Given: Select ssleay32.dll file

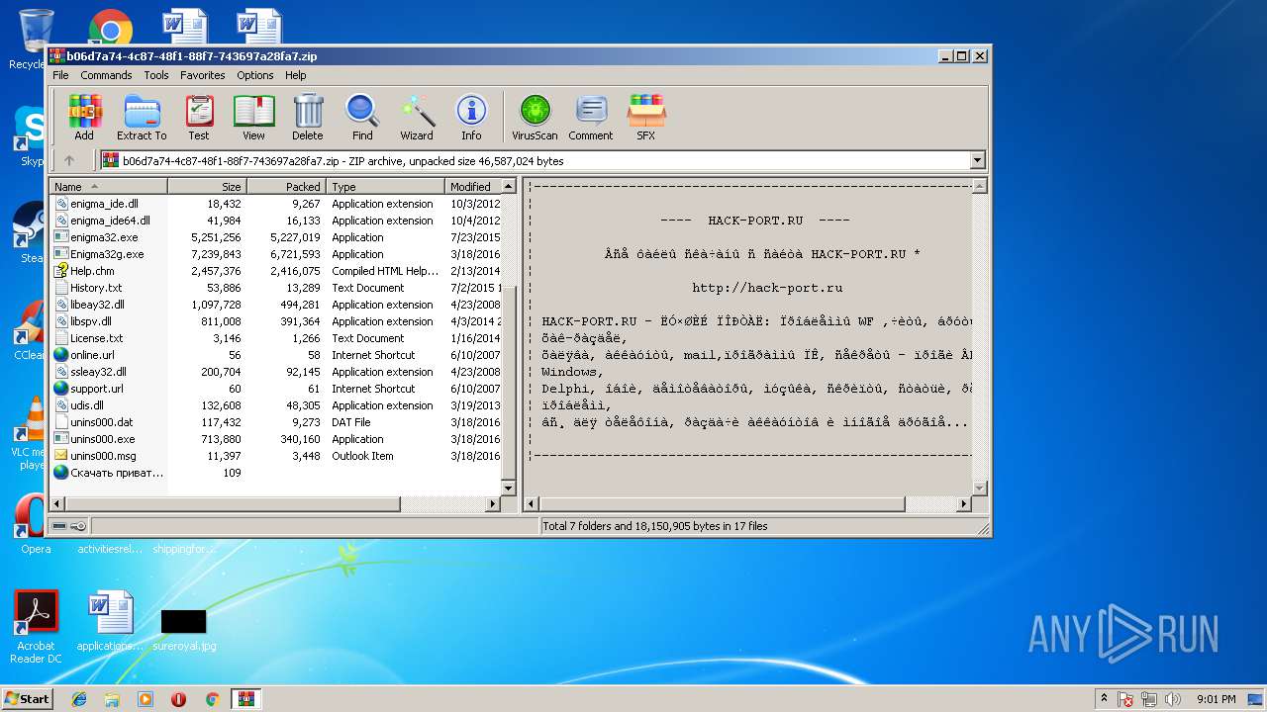Looking at the screenshot, I should (98, 372).
